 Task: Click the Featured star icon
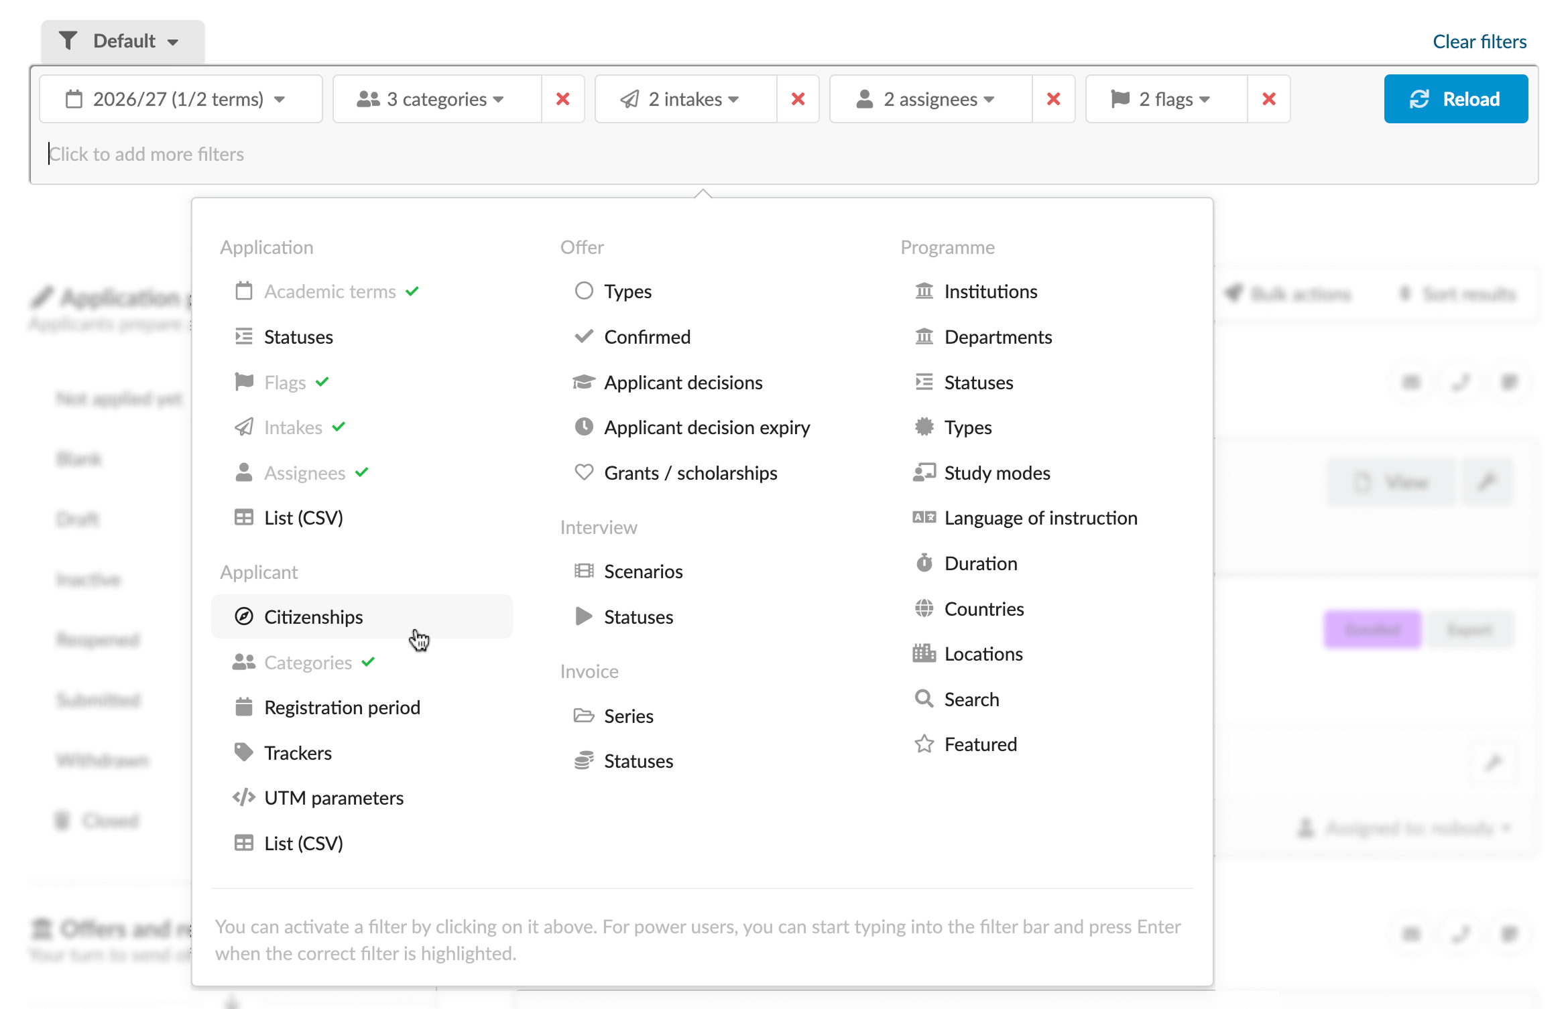click(924, 744)
